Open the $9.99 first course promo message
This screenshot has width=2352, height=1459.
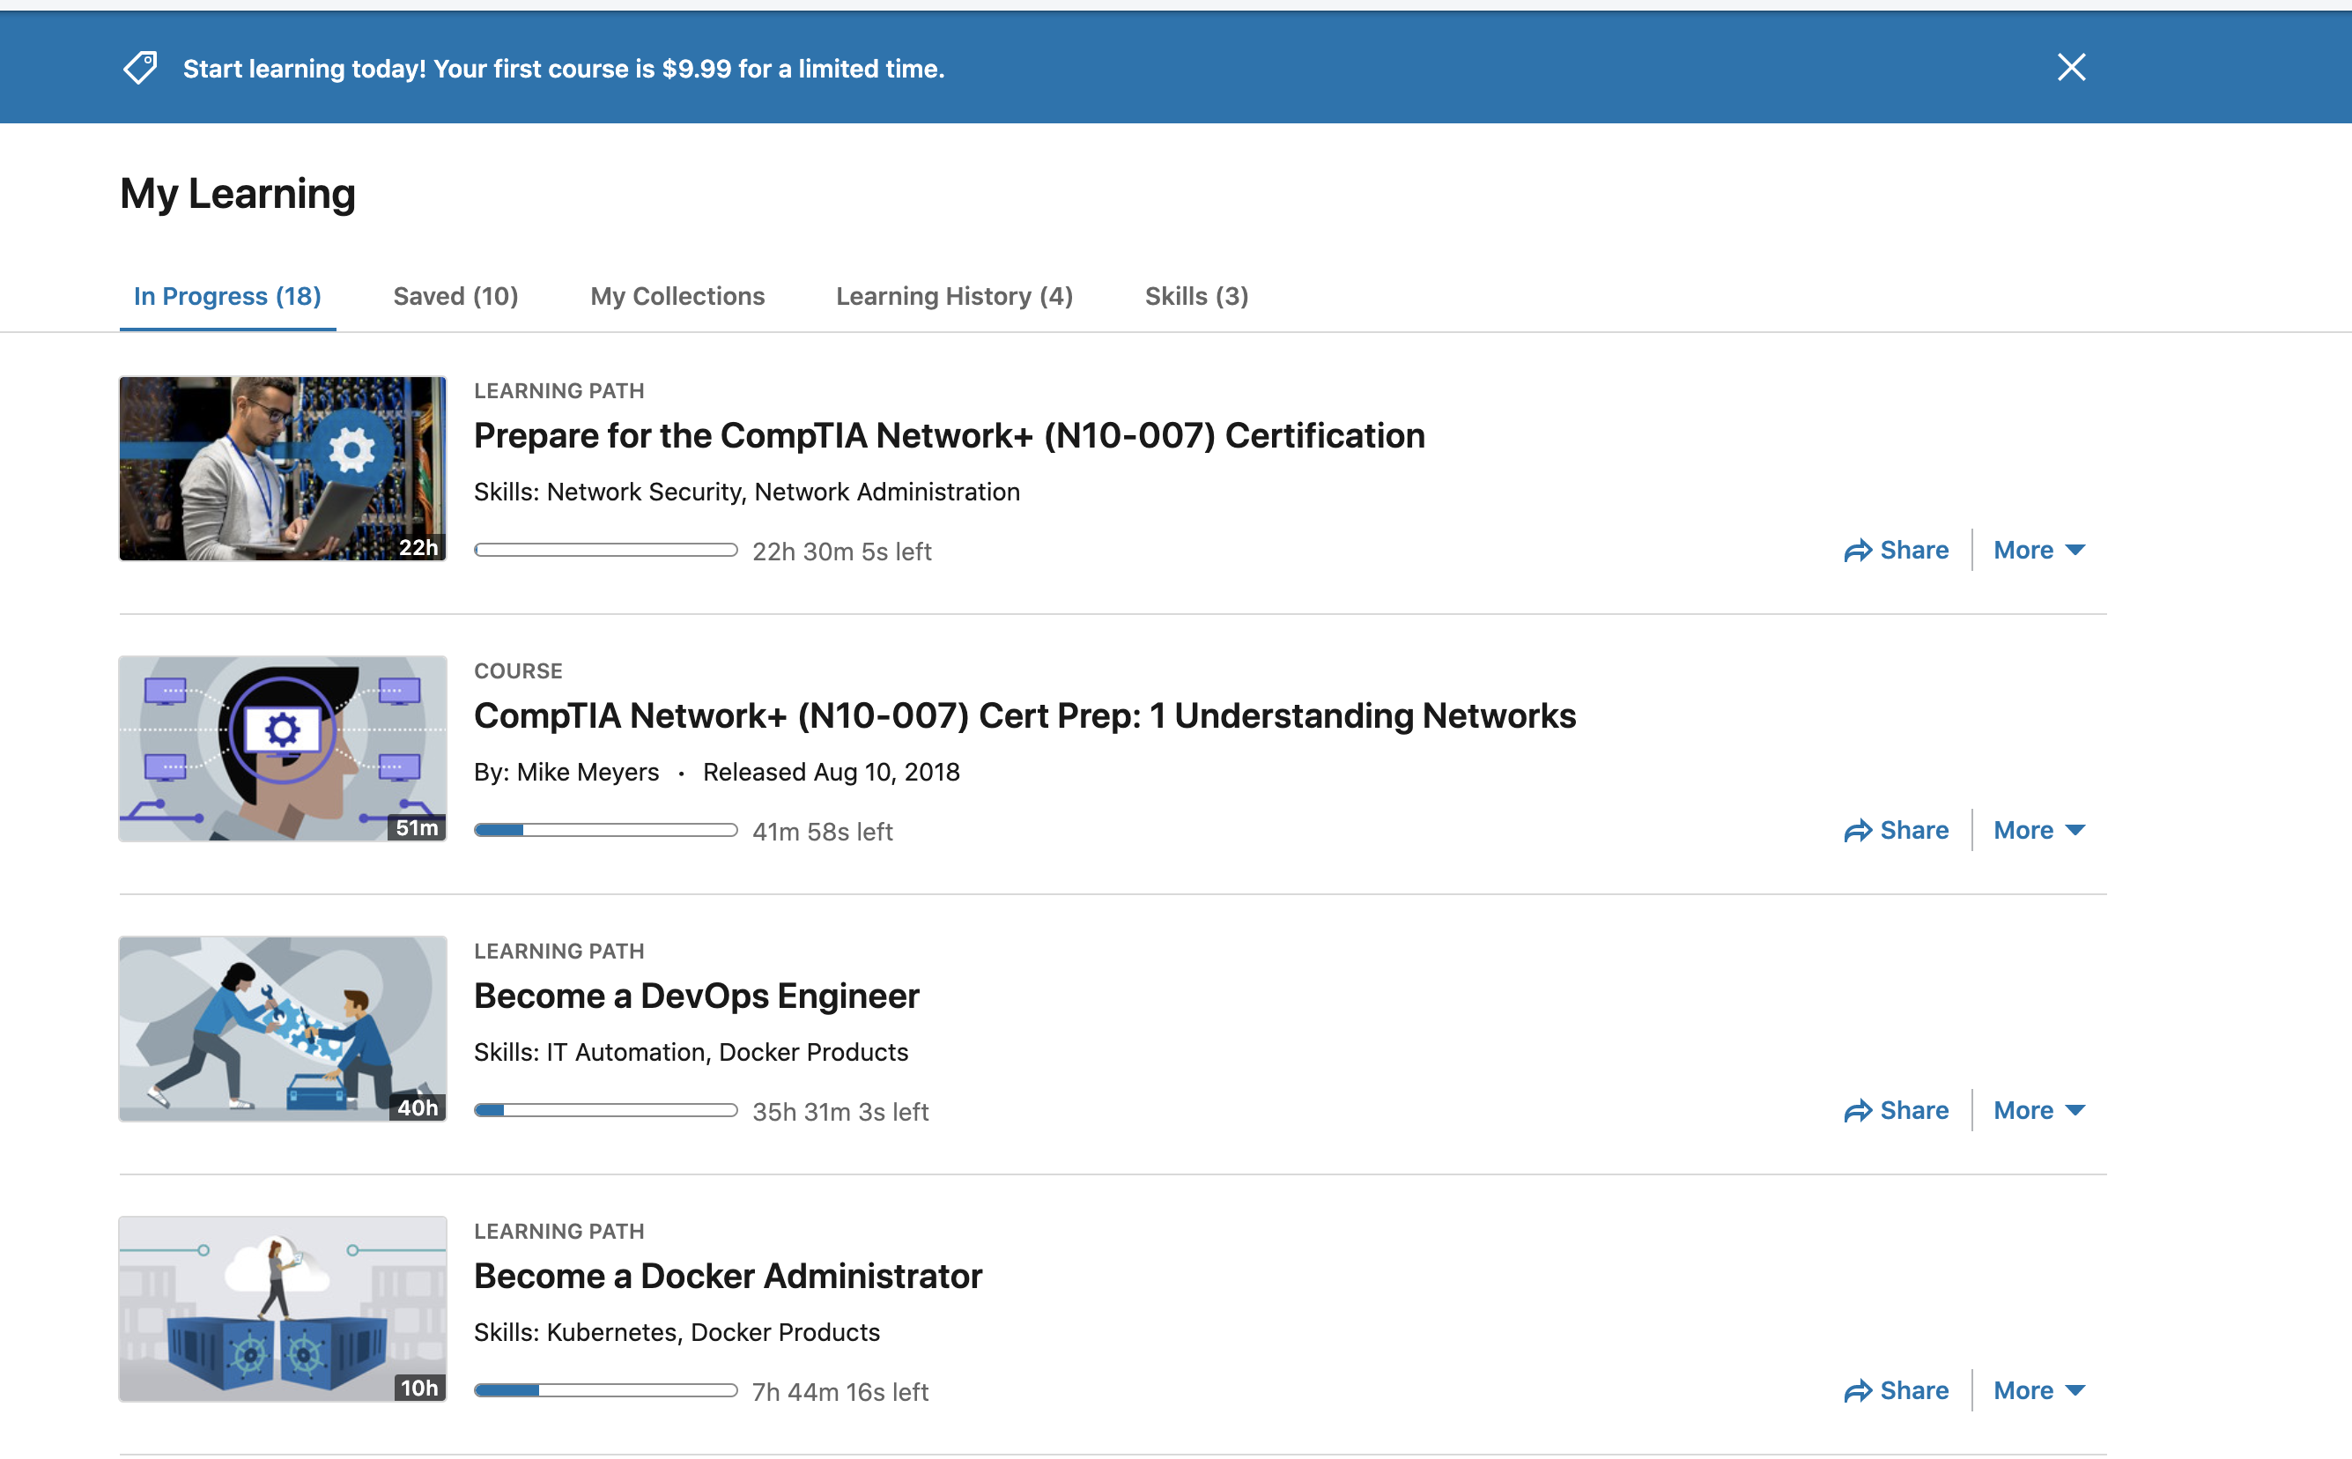click(x=564, y=69)
